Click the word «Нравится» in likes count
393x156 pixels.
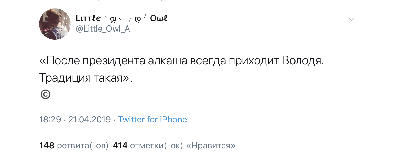pyautogui.click(x=210, y=146)
